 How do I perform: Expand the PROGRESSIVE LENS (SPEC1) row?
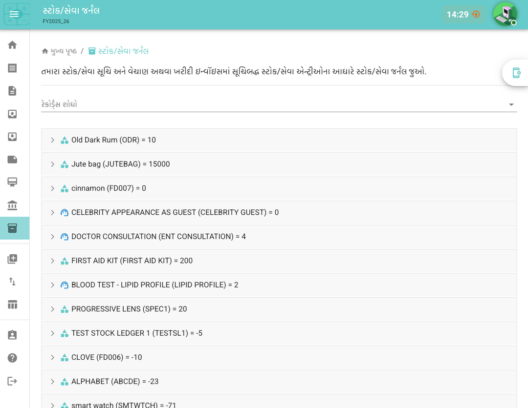53,309
